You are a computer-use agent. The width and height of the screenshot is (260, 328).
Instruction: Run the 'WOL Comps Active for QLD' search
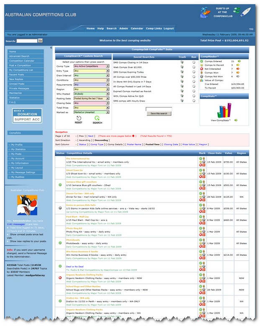[194, 96]
